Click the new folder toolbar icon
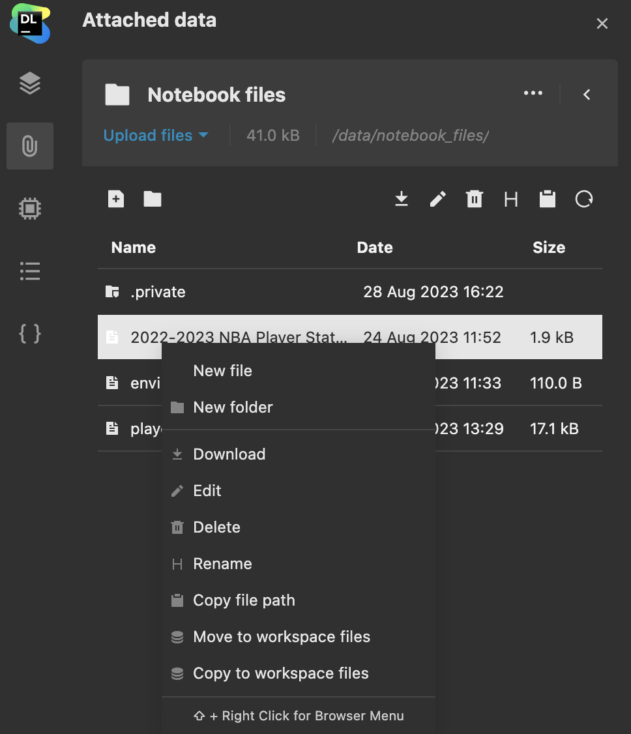631x734 pixels. pyautogui.click(x=153, y=199)
